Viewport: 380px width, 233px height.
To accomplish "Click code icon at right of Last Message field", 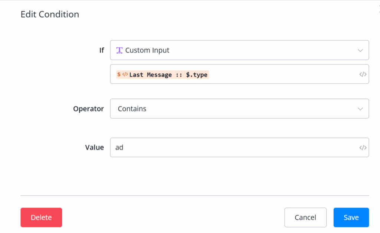I will (363, 74).
